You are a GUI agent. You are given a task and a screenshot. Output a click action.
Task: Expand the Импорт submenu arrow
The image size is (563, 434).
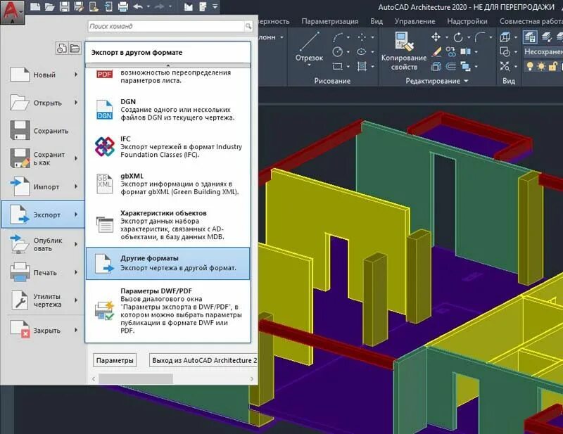[x=76, y=186]
